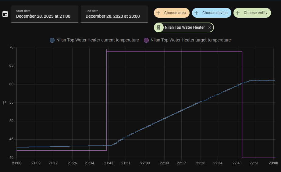Open the Choose entity picker

[252, 13]
